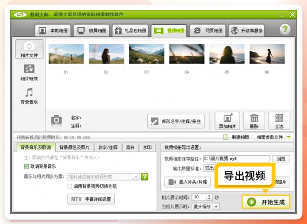Close the 数码大师 window
Viewport: 307px width, 224px height.
pos(292,15)
